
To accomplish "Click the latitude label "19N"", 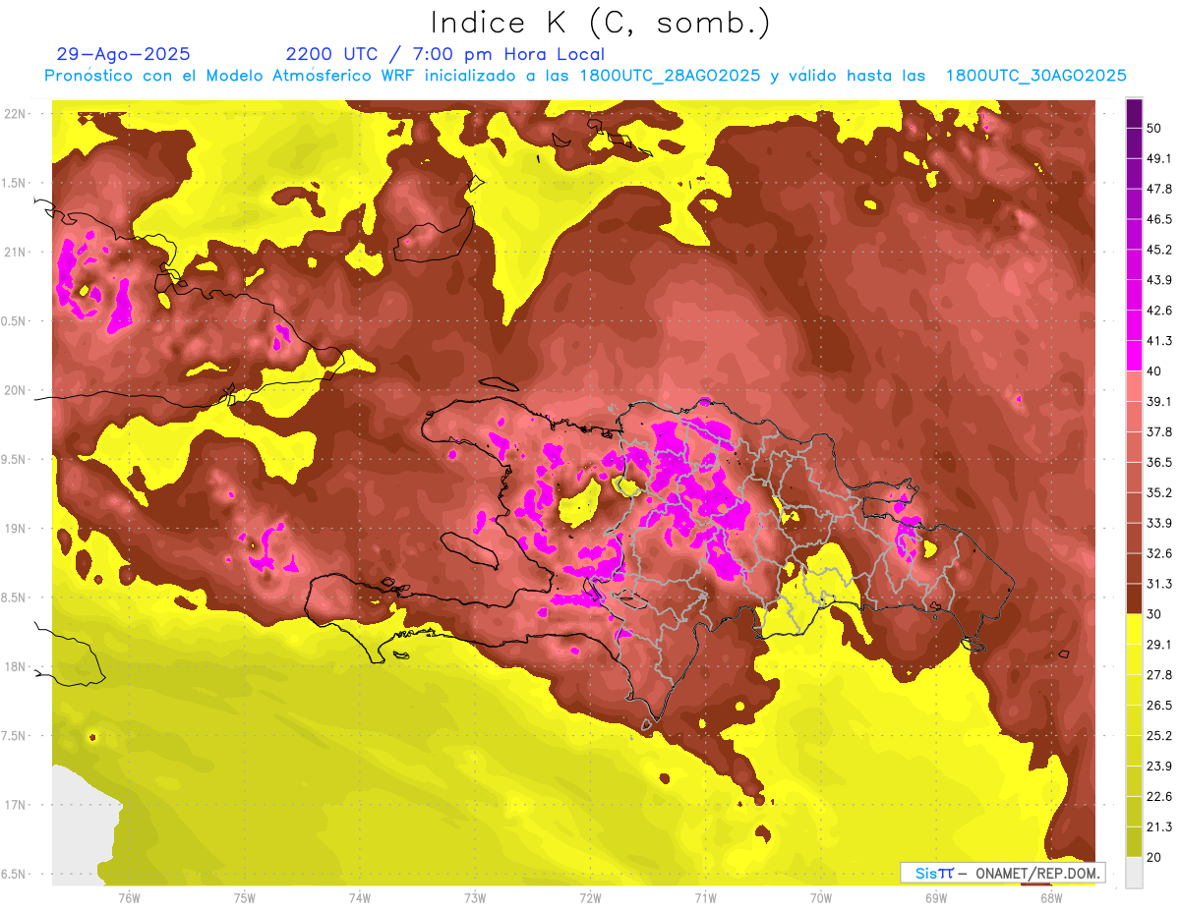I will (x=17, y=529).
